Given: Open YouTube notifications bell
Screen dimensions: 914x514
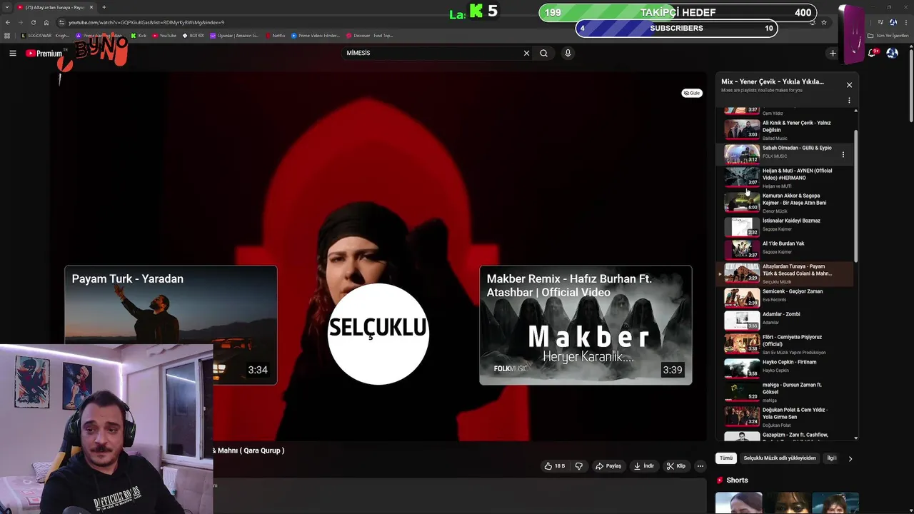Looking at the screenshot, I should (873, 54).
